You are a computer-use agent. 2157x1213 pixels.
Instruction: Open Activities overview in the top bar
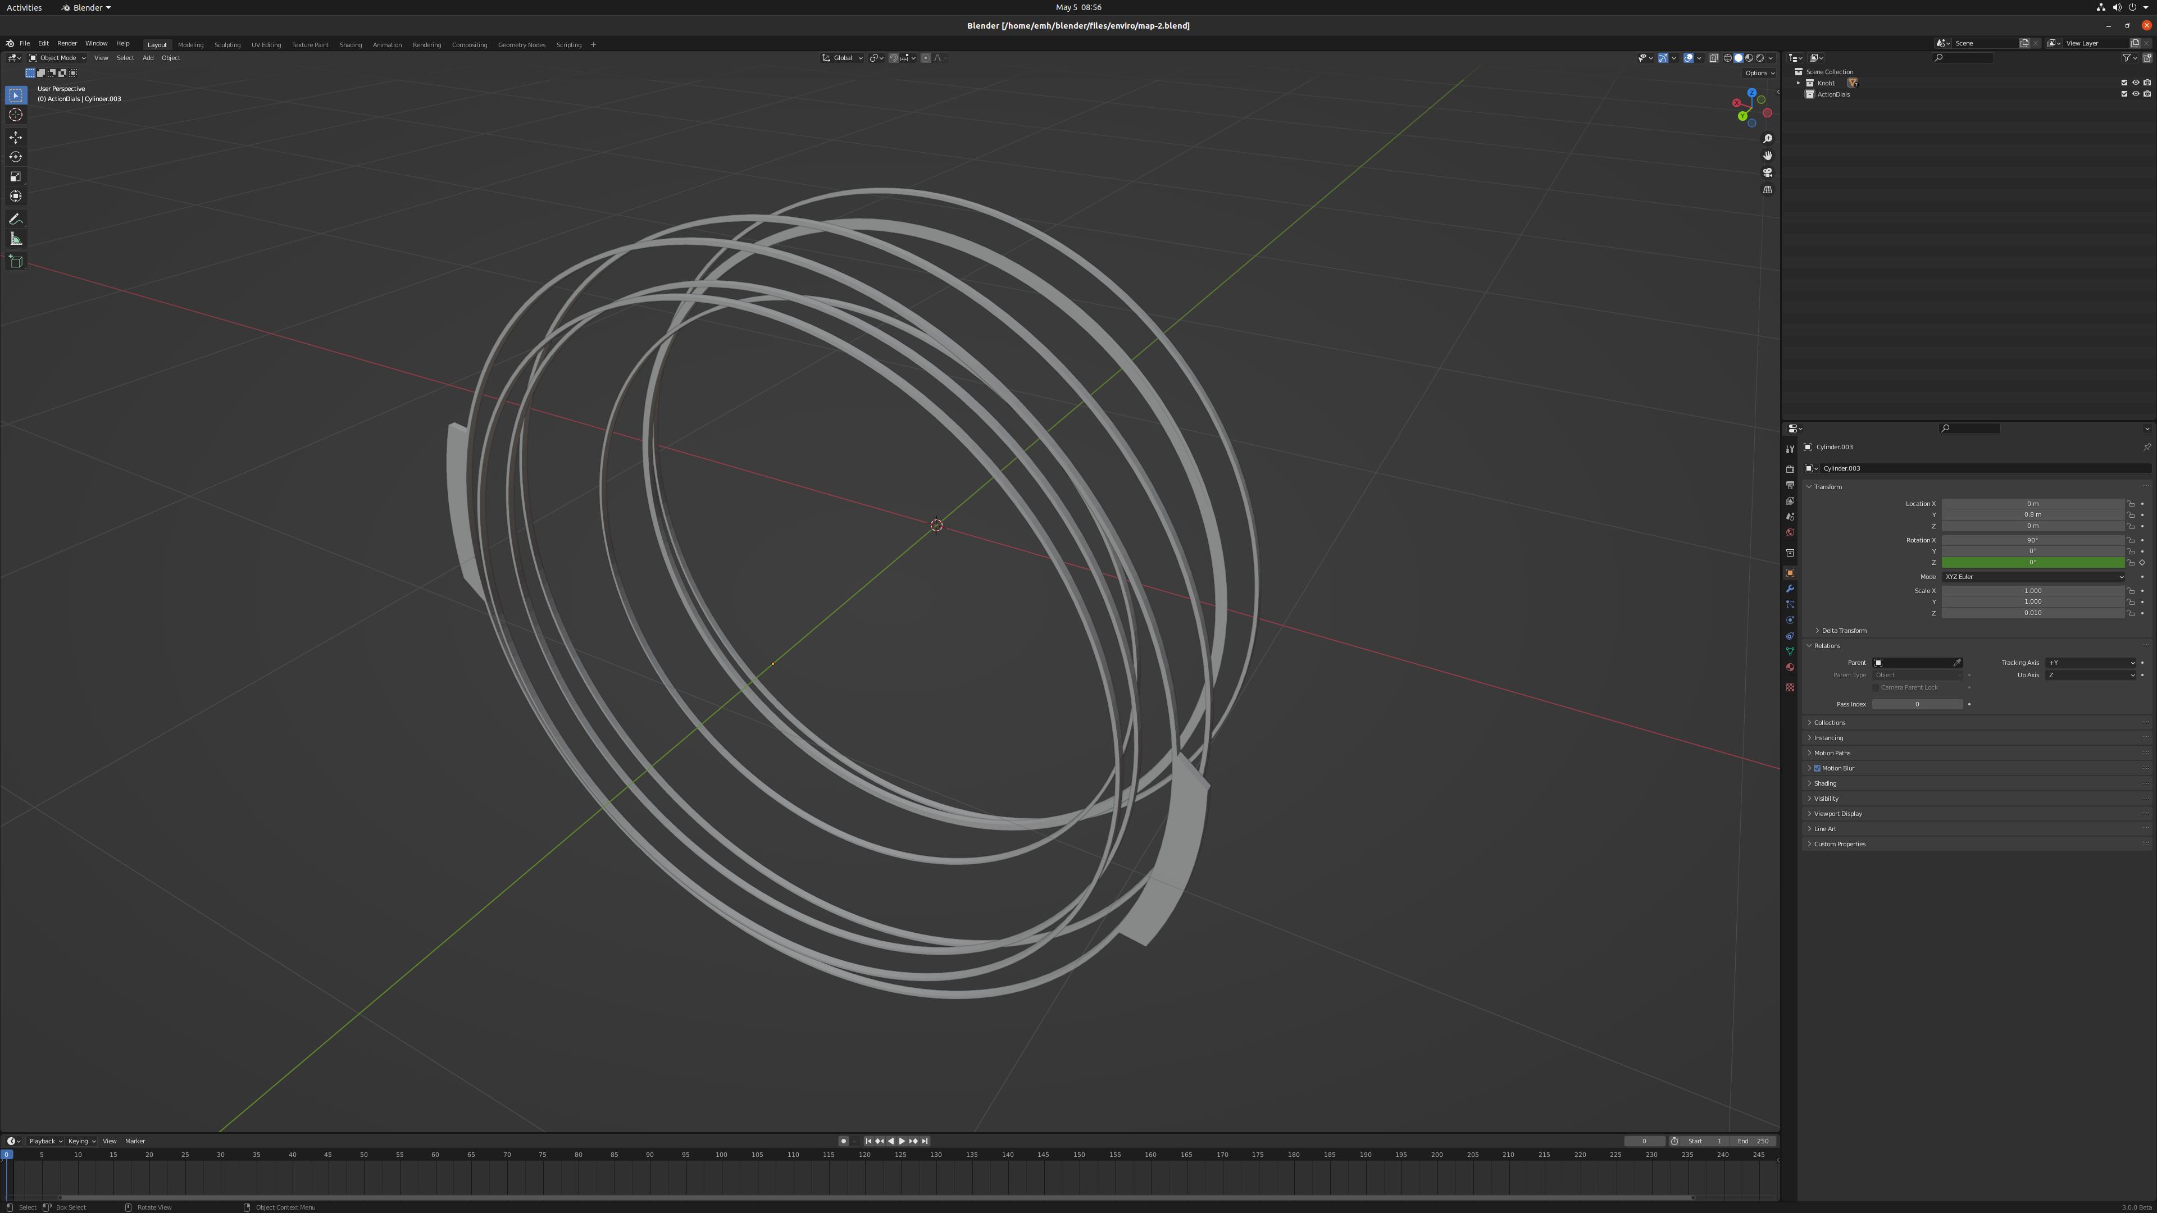click(24, 7)
